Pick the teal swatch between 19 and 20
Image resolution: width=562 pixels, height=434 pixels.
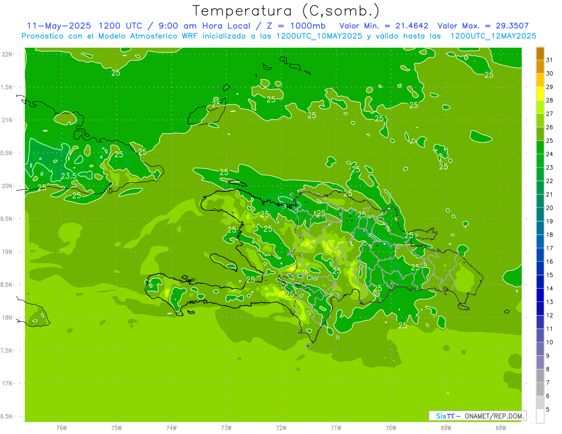click(x=540, y=214)
